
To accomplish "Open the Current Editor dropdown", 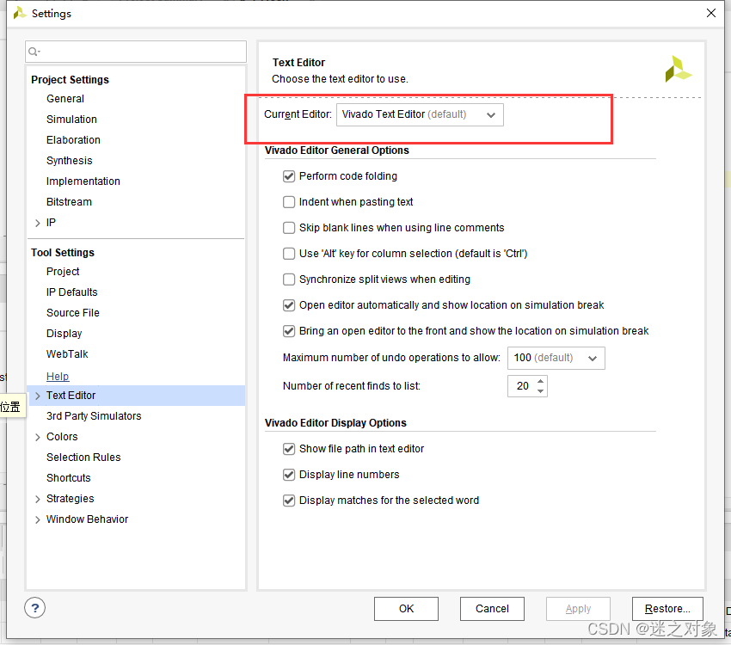I will 420,114.
